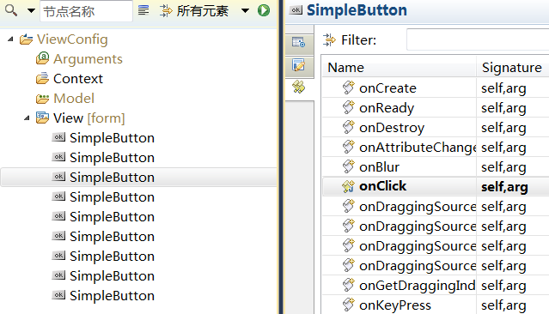Viewport: 549px width, 314px height.
Task: Click the icon next to Filter label
Action: 329,39
